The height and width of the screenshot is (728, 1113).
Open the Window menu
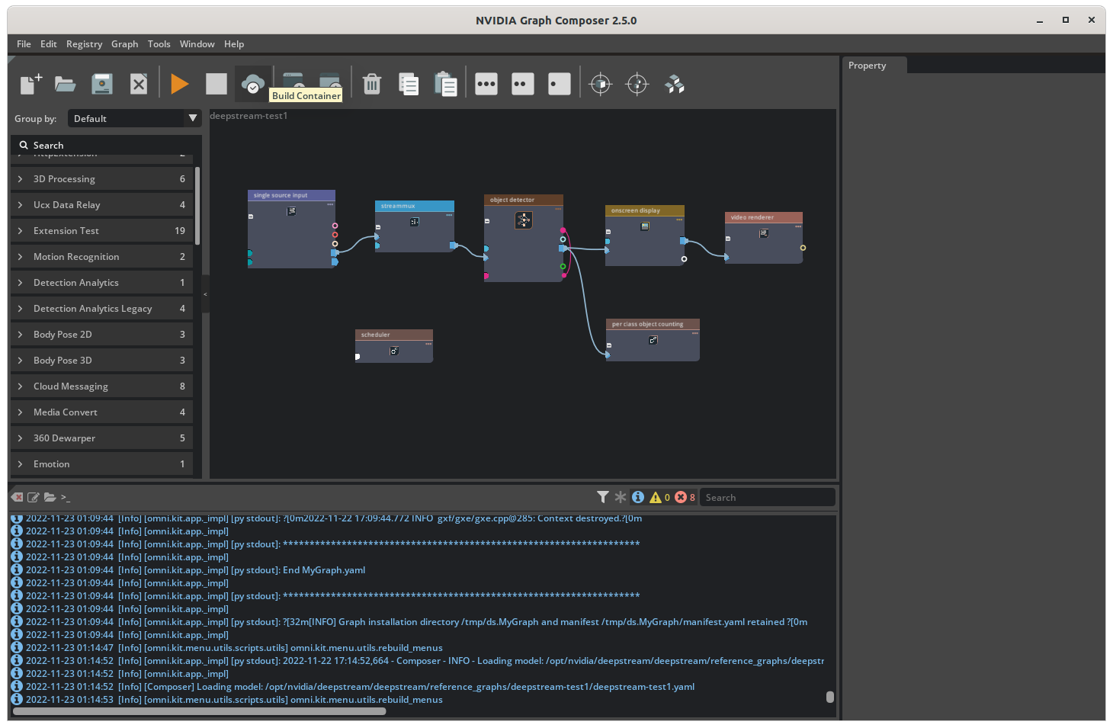click(197, 44)
